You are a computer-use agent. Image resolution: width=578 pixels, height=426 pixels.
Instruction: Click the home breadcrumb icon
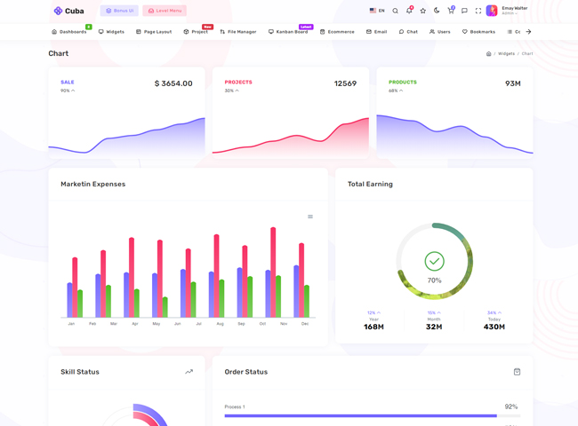pos(488,54)
